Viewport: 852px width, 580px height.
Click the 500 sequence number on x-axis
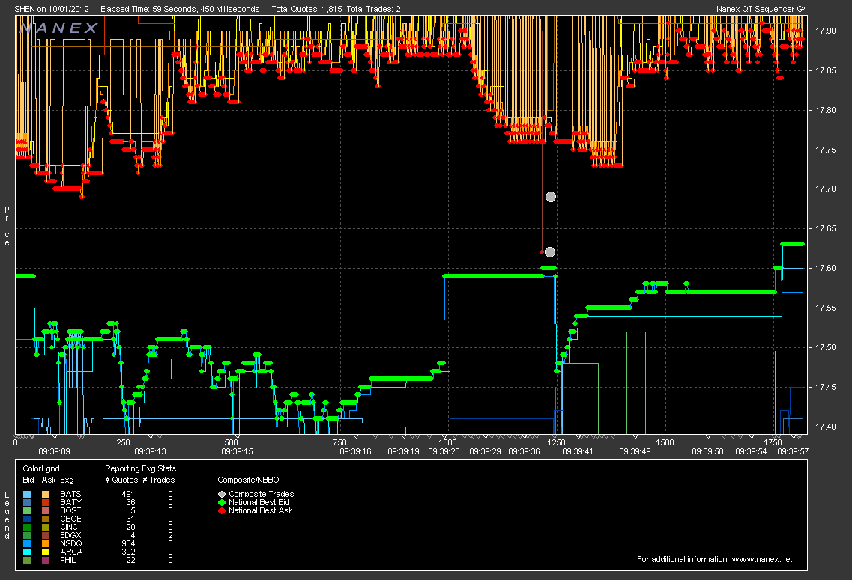(x=231, y=442)
